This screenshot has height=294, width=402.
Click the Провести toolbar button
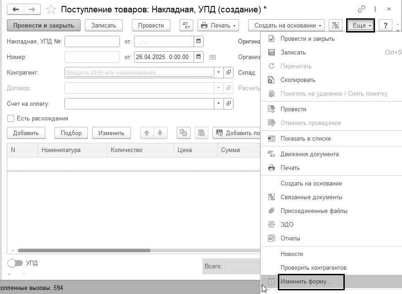point(151,25)
